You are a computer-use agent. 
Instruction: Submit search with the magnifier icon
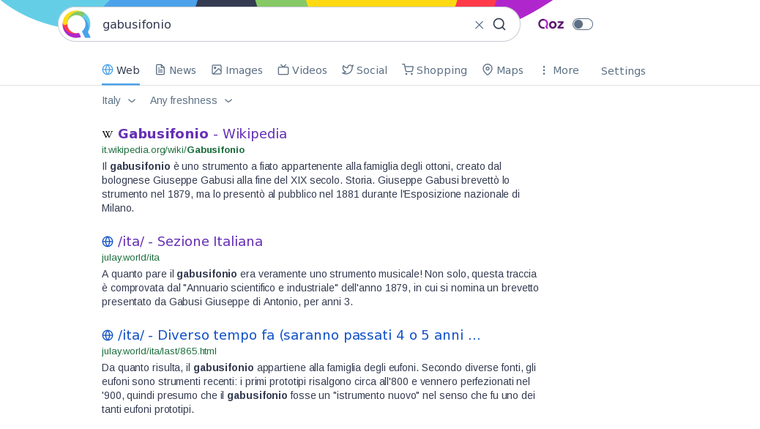(x=499, y=24)
